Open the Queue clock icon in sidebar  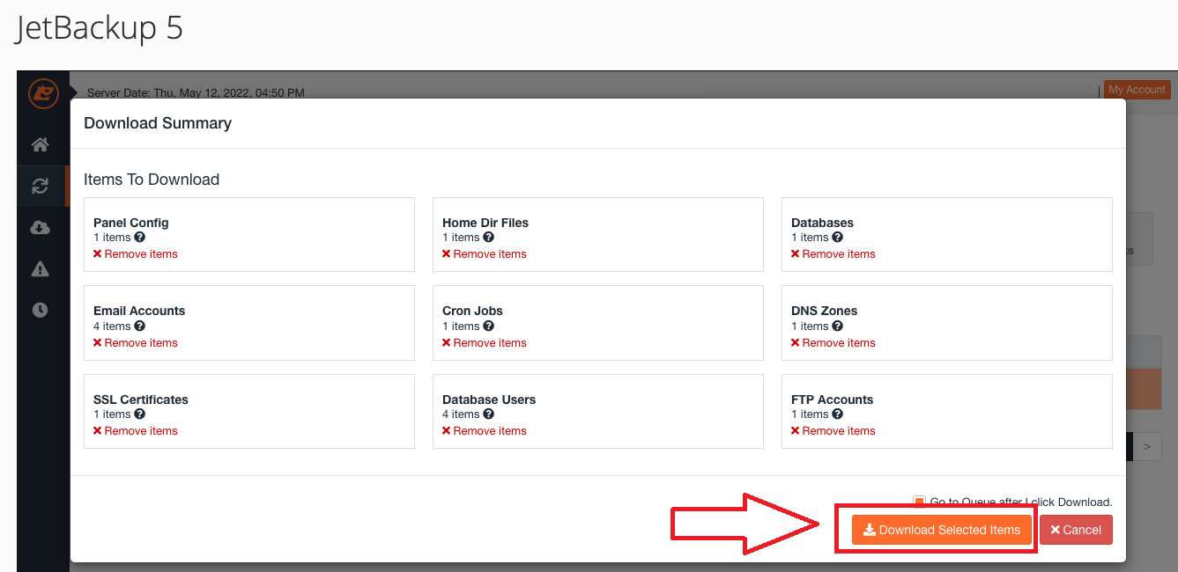pos(40,310)
